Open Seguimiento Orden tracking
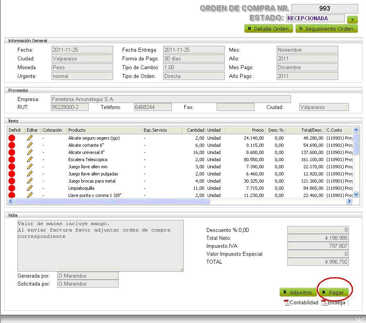Viewport: 366px width, 323px height. point(327,29)
